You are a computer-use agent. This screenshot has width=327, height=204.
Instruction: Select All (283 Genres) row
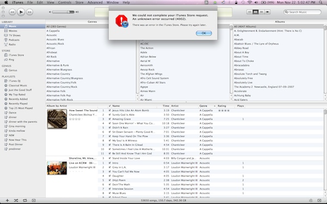90,27
